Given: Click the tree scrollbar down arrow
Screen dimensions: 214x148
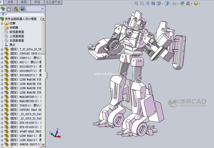Looking at the screenshot, I should (43, 144).
